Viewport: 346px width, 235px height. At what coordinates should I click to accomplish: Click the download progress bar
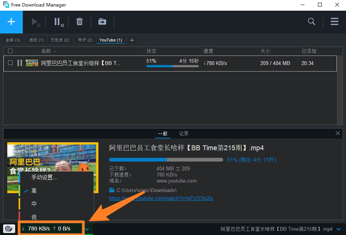(x=166, y=160)
